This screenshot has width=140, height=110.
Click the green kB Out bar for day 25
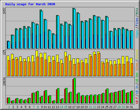point(107,96)
